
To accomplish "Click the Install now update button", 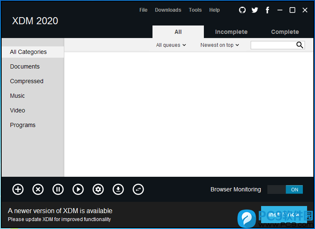I will pyautogui.click(x=284, y=214).
